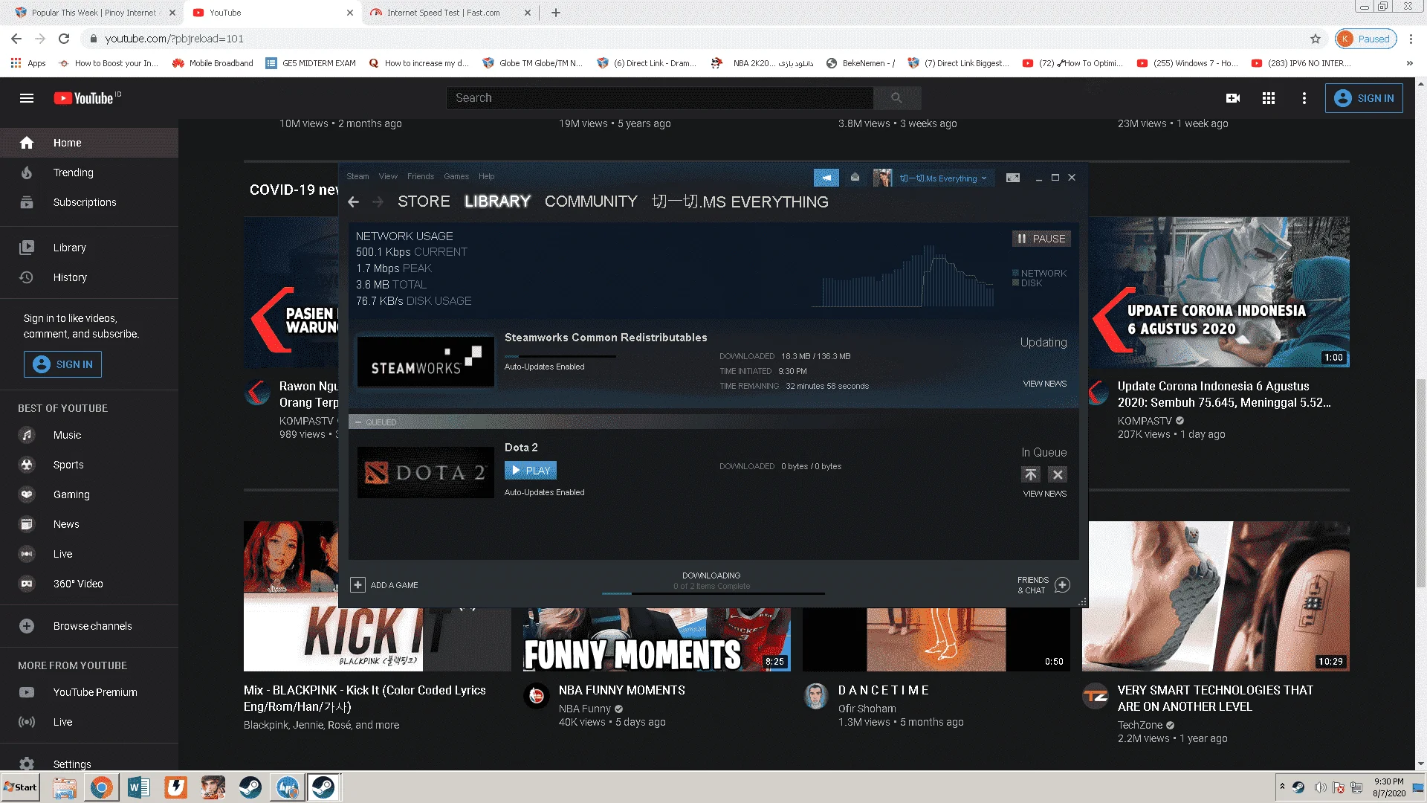Image resolution: width=1427 pixels, height=803 pixels.
Task: Move Dota 2 to top of queue
Action: (1031, 474)
